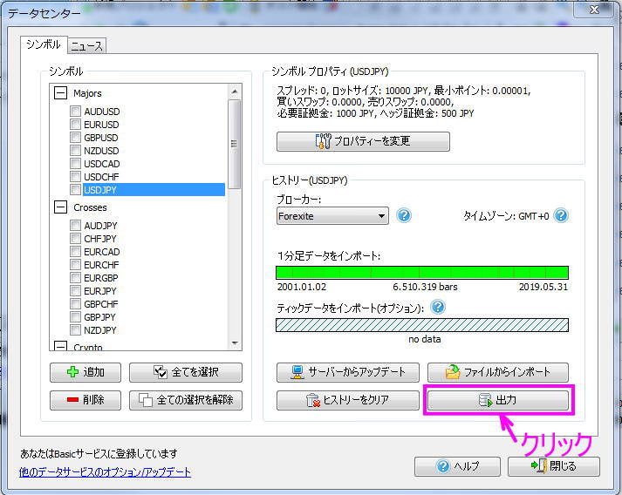Viewport: 622px width, 495px height.
Task: Check the EURCAD checkbox
Action: click(x=75, y=252)
